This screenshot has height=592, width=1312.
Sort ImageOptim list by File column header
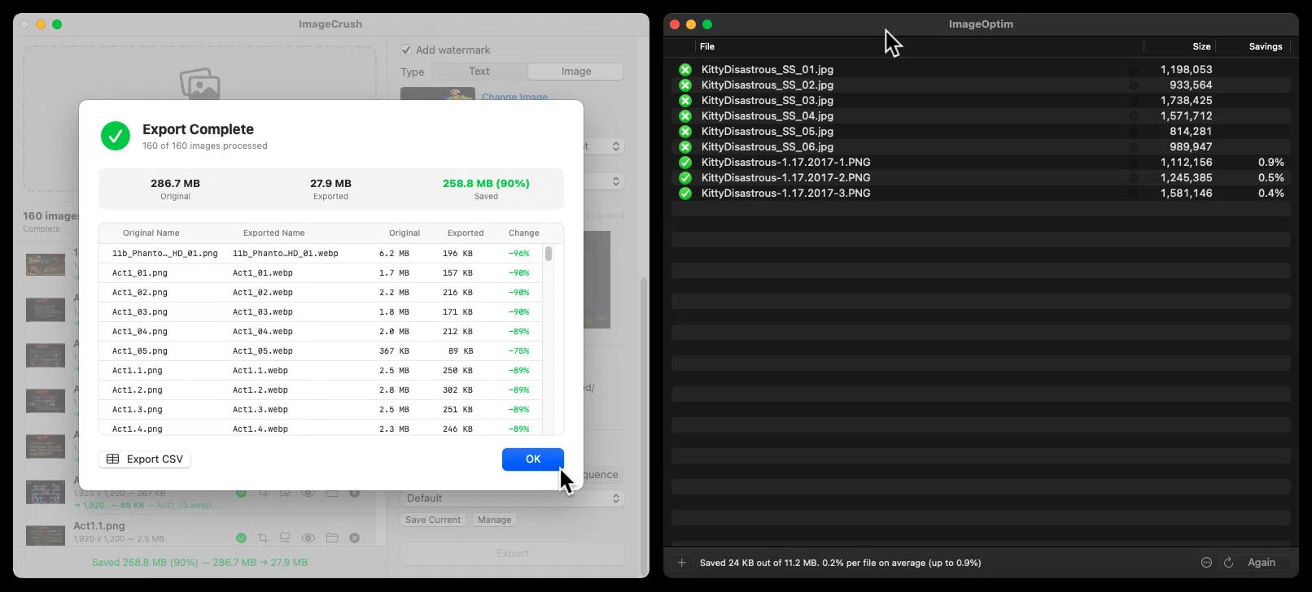coord(707,47)
